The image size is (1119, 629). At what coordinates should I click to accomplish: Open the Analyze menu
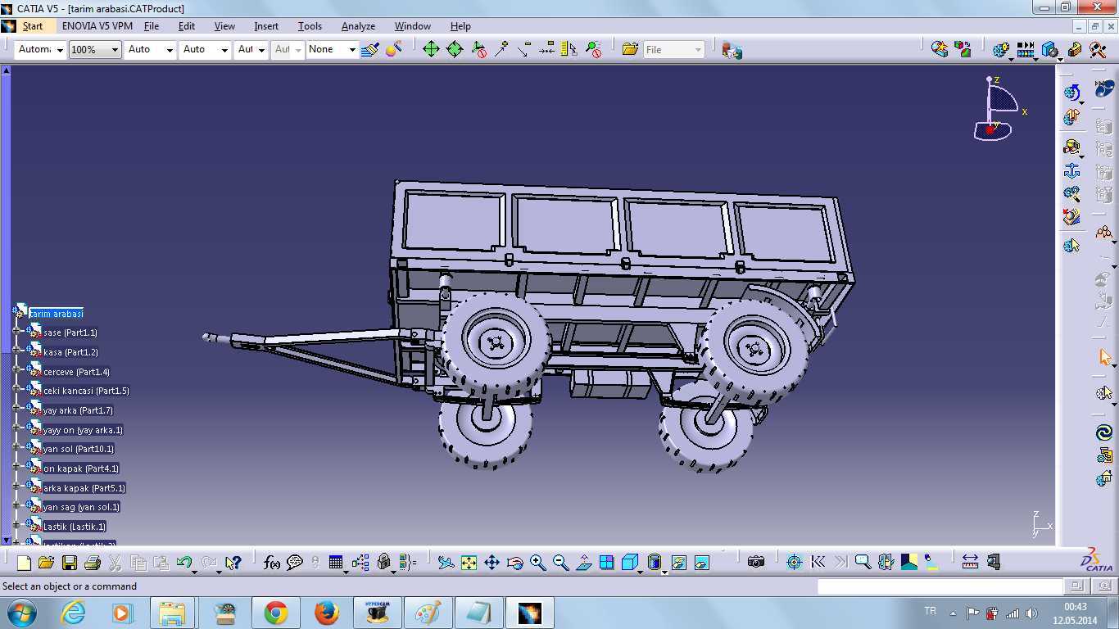coord(358,26)
